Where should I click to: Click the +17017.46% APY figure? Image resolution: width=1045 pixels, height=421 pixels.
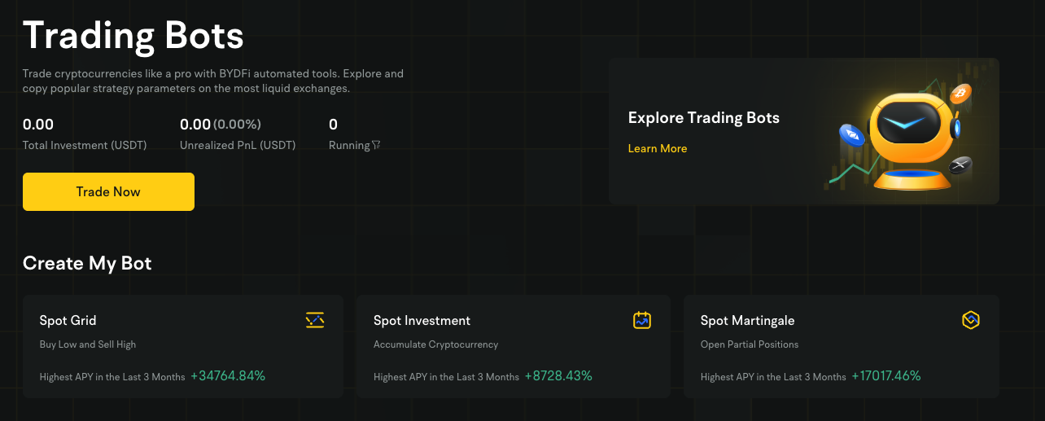[886, 375]
